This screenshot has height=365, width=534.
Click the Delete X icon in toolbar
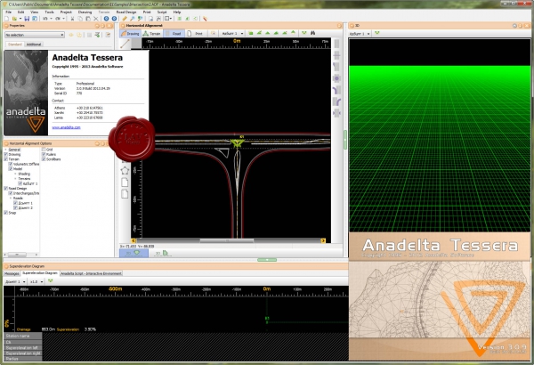point(96,19)
